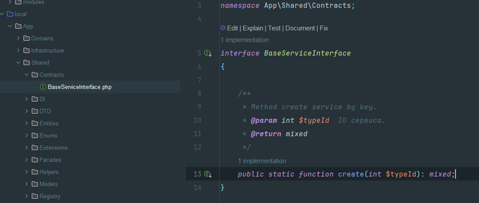
Task: Click BaseServiceInterface name in the editor
Action: tap(307, 53)
